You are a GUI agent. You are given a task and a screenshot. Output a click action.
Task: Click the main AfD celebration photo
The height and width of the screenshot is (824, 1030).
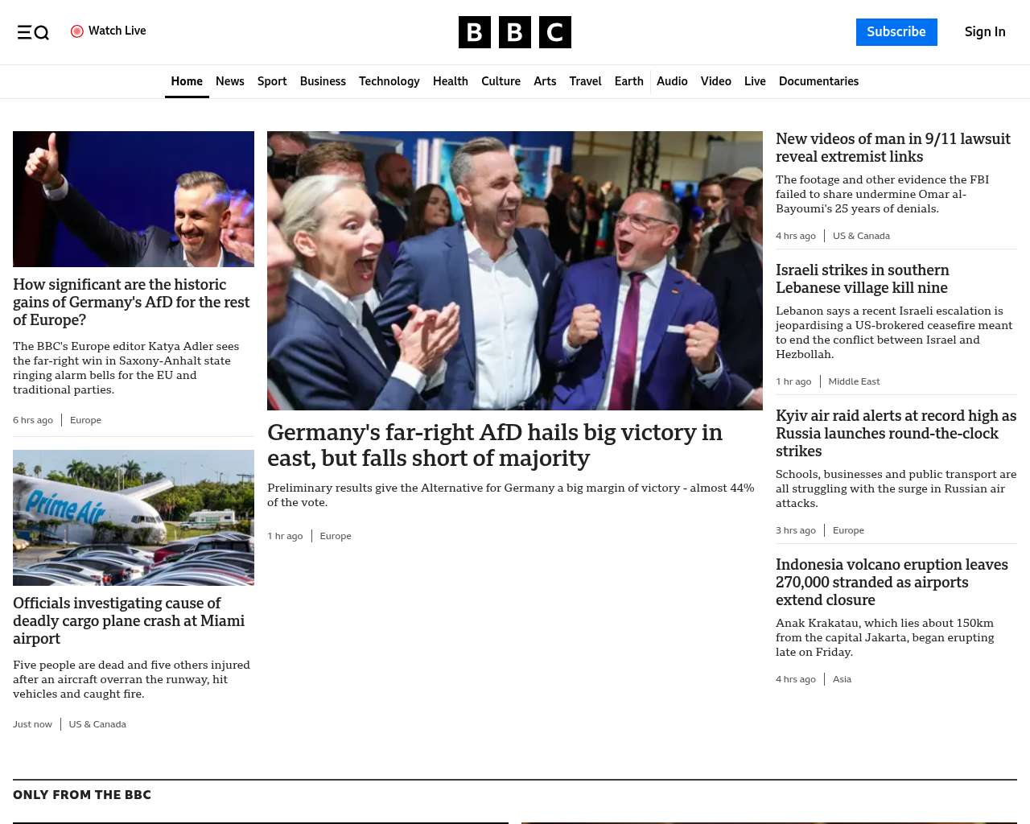coord(515,270)
